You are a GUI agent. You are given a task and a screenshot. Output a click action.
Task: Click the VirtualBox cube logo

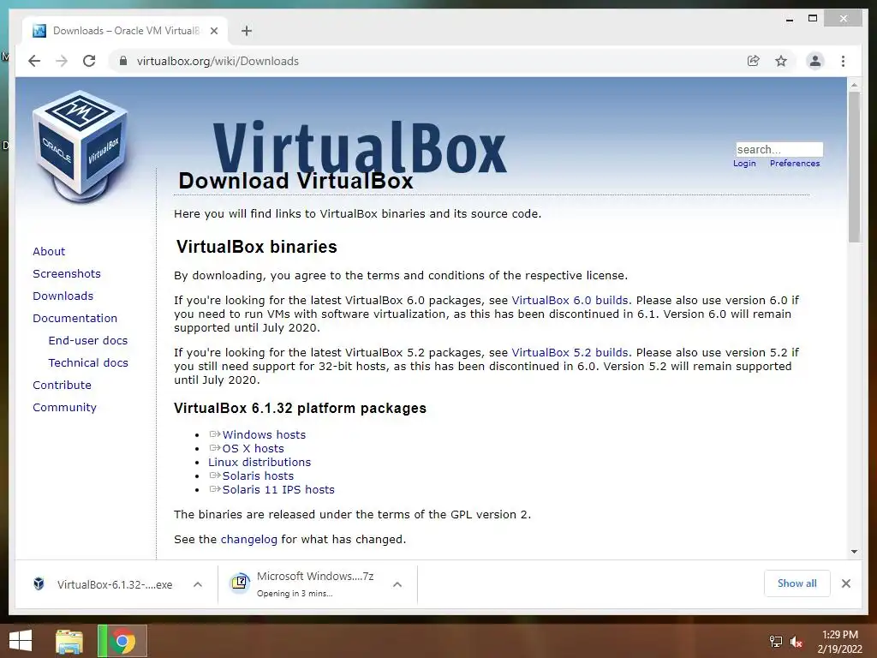click(x=81, y=147)
